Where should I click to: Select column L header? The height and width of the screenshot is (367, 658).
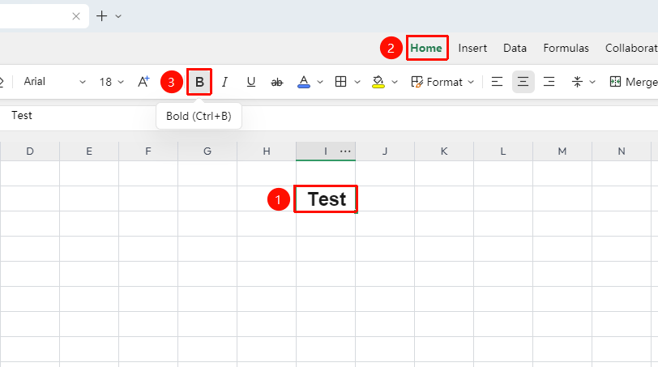503,151
